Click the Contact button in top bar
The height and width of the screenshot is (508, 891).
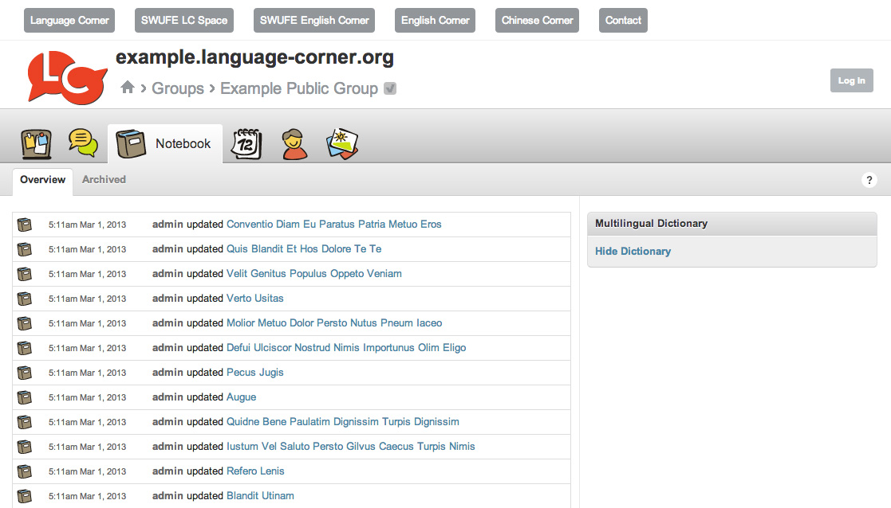click(623, 21)
